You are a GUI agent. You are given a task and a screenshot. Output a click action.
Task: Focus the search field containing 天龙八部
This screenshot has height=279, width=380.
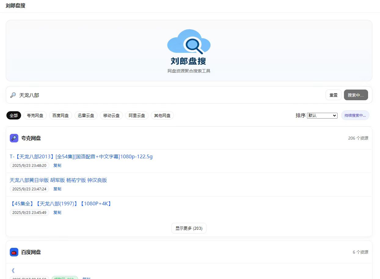[x=168, y=95]
